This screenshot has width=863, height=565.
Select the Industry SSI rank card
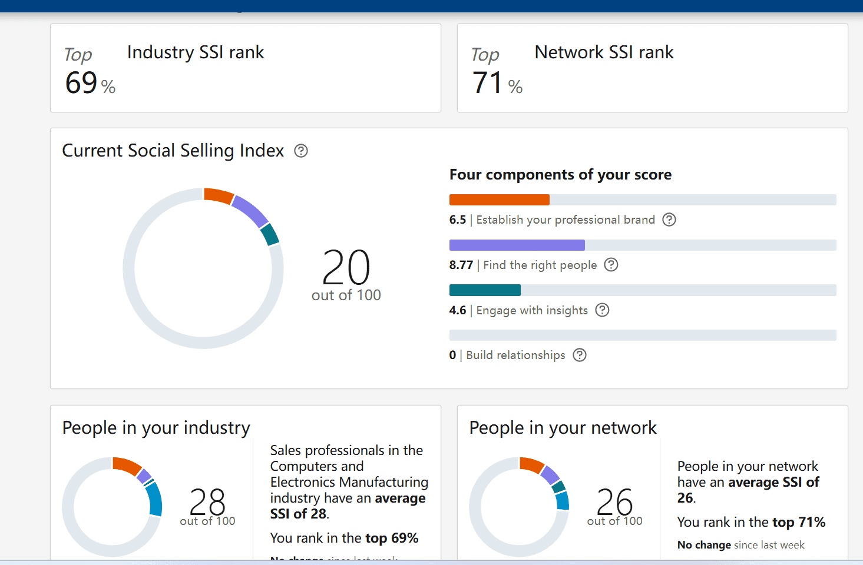pos(246,68)
